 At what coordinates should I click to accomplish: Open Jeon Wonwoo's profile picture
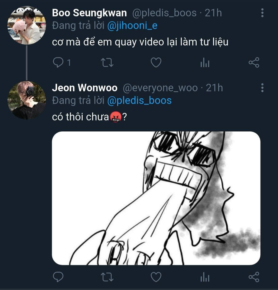click(27, 100)
